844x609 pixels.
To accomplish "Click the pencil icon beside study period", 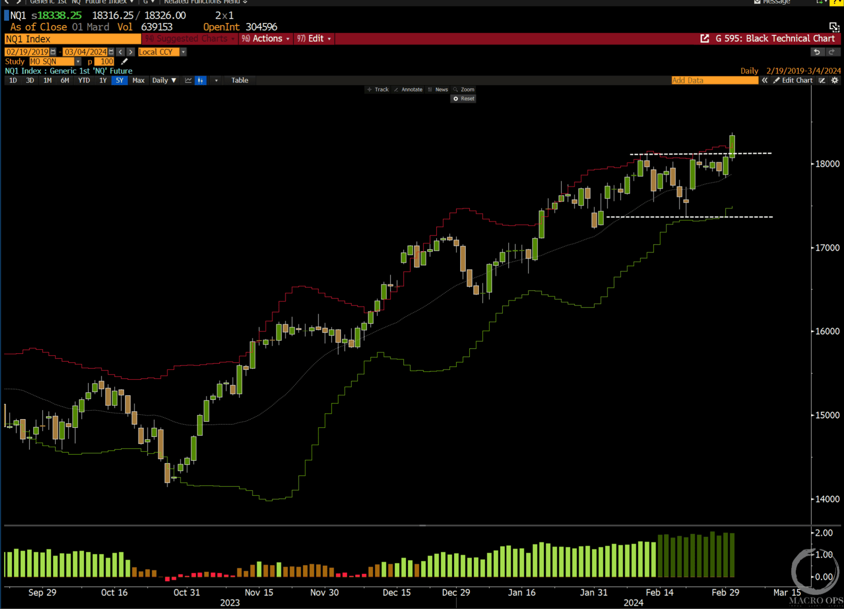I will (x=124, y=61).
